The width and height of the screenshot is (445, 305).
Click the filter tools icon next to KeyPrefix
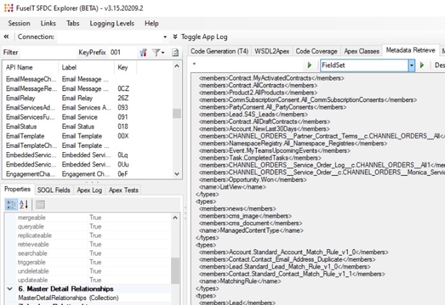[143, 52]
